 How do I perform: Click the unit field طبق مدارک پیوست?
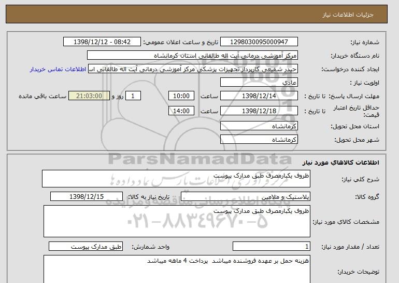85,247
